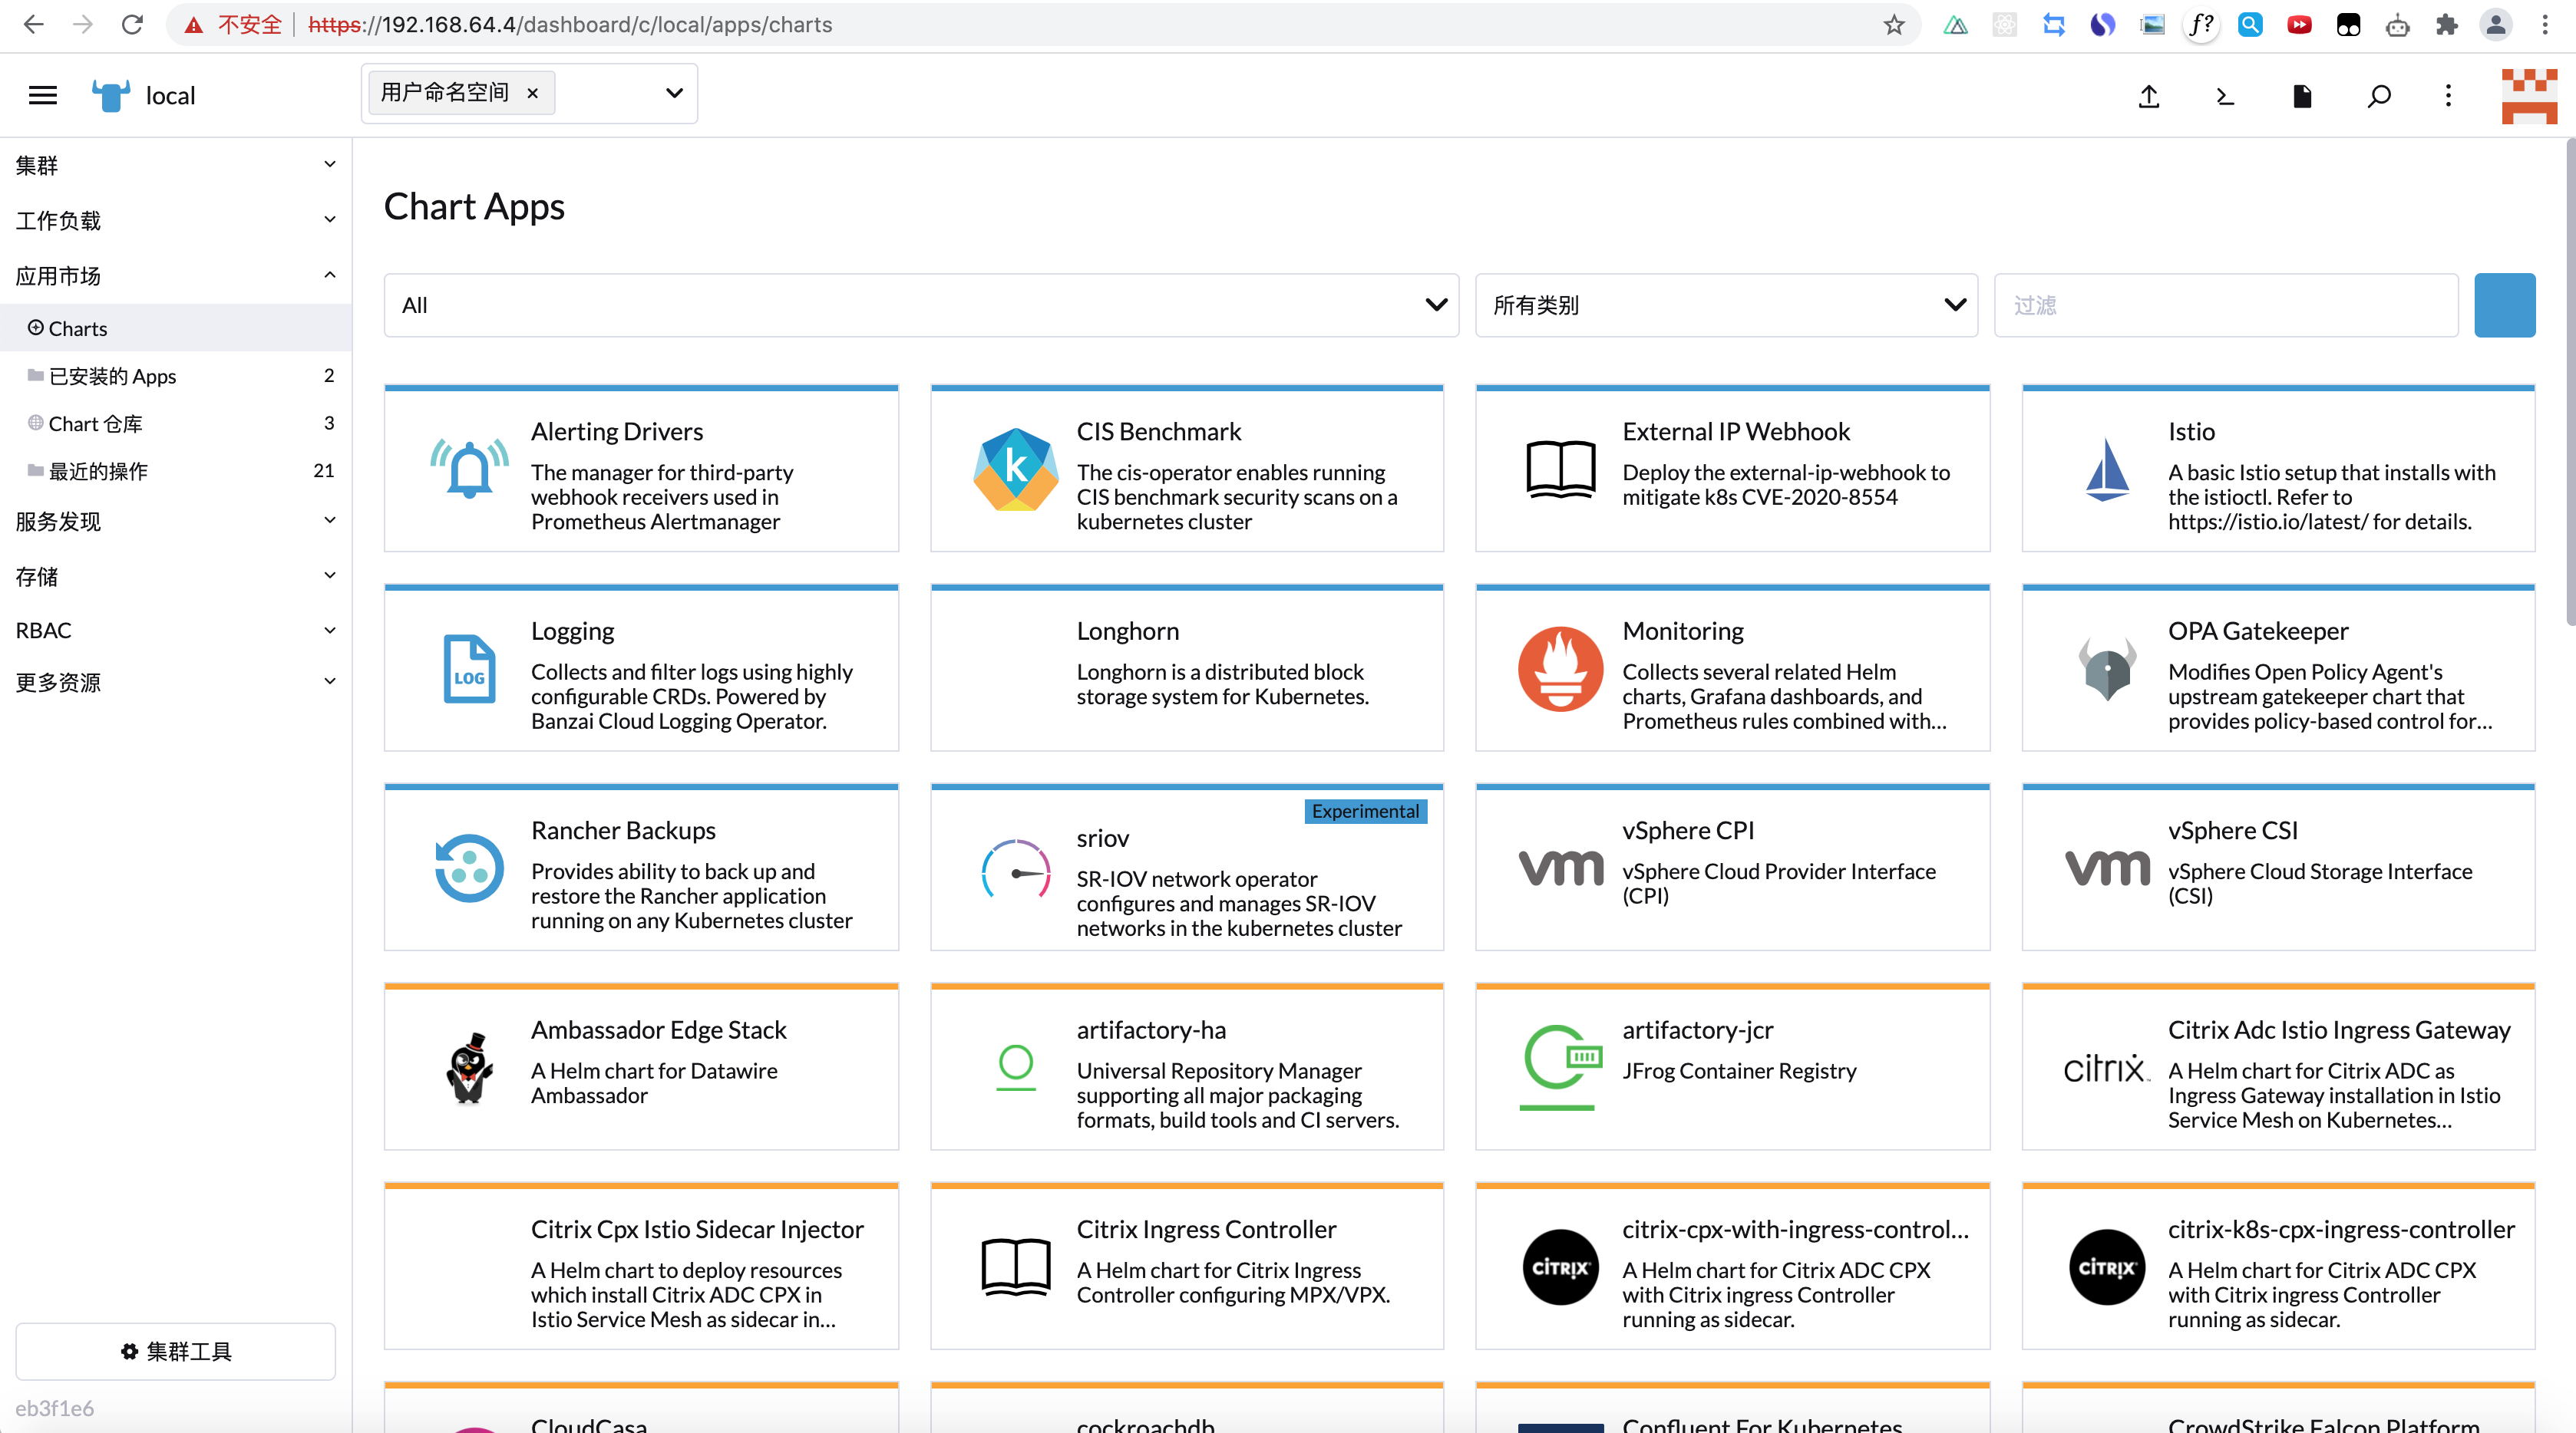The image size is (2576, 1433).
Task: Click the 不安全 security warning in address bar
Action: click(234, 24)
